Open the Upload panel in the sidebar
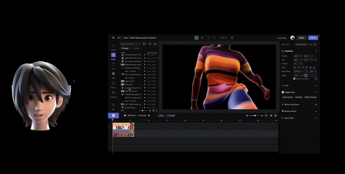345x174 pixels. [113, 46]
